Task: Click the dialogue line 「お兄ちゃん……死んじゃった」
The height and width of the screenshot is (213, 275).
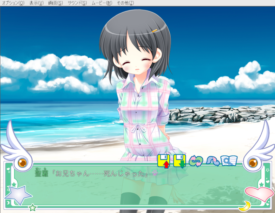Action: tap(101, 173)
